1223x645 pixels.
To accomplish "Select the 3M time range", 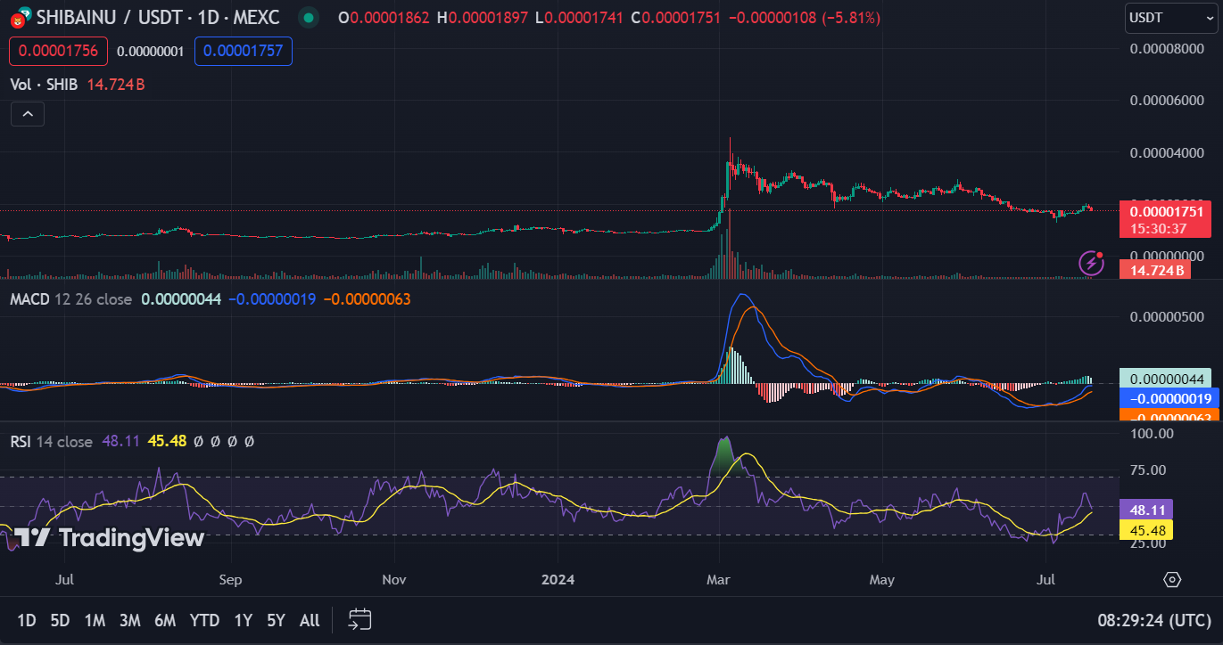I will (129, 621).
